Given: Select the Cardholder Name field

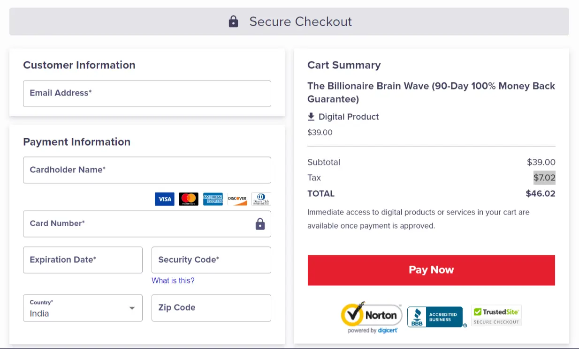Looking at the screenshot, I should click(x=147, y=170).
